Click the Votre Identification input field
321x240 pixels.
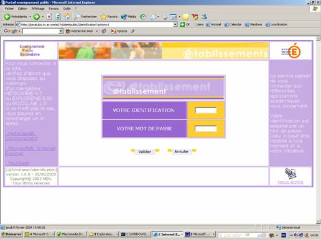(x=206, y=110)
